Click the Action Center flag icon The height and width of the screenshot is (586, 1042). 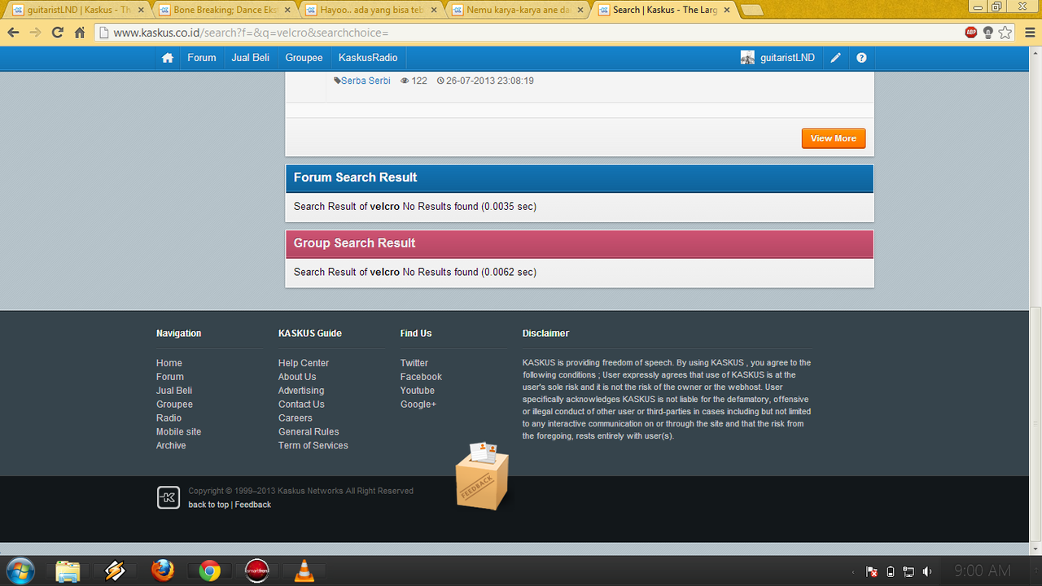871,571
